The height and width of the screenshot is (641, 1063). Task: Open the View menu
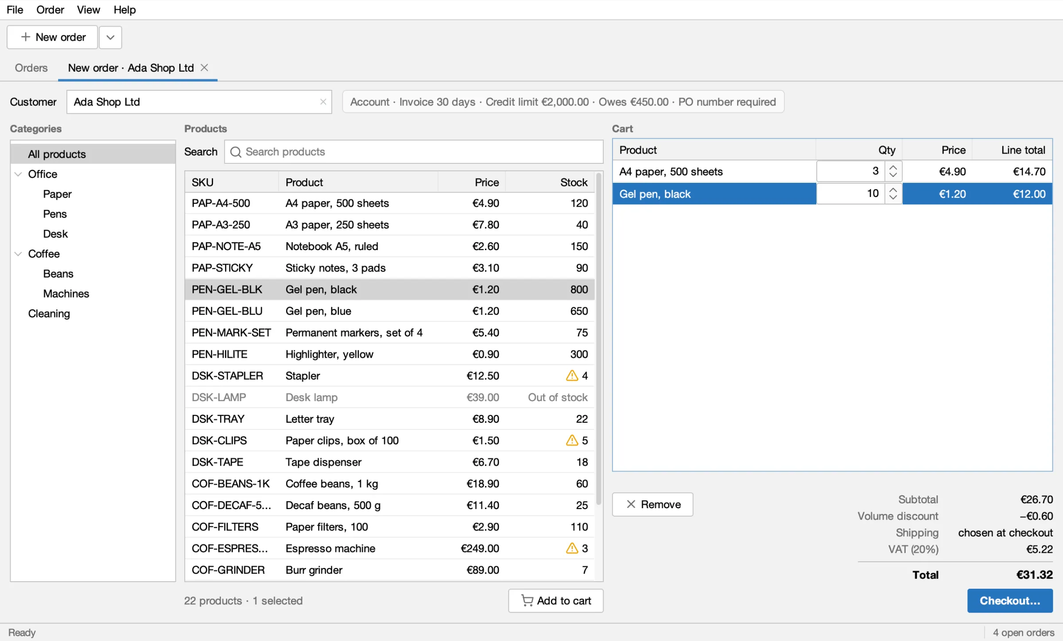point(88,10)
